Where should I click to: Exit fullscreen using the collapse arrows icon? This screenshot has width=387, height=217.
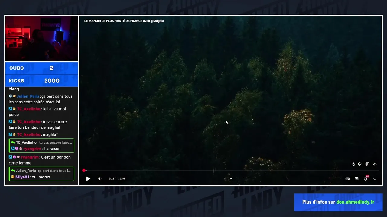(x=374, y=179)
